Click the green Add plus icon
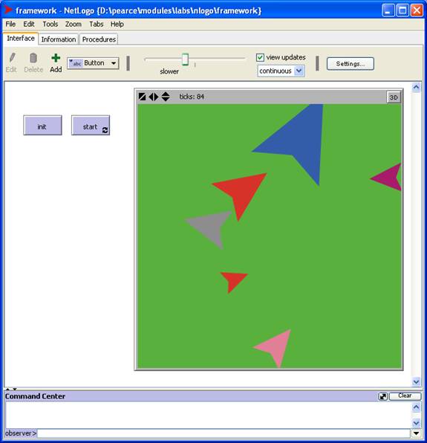This screenshot has height=443, width=427. [56, 58]
